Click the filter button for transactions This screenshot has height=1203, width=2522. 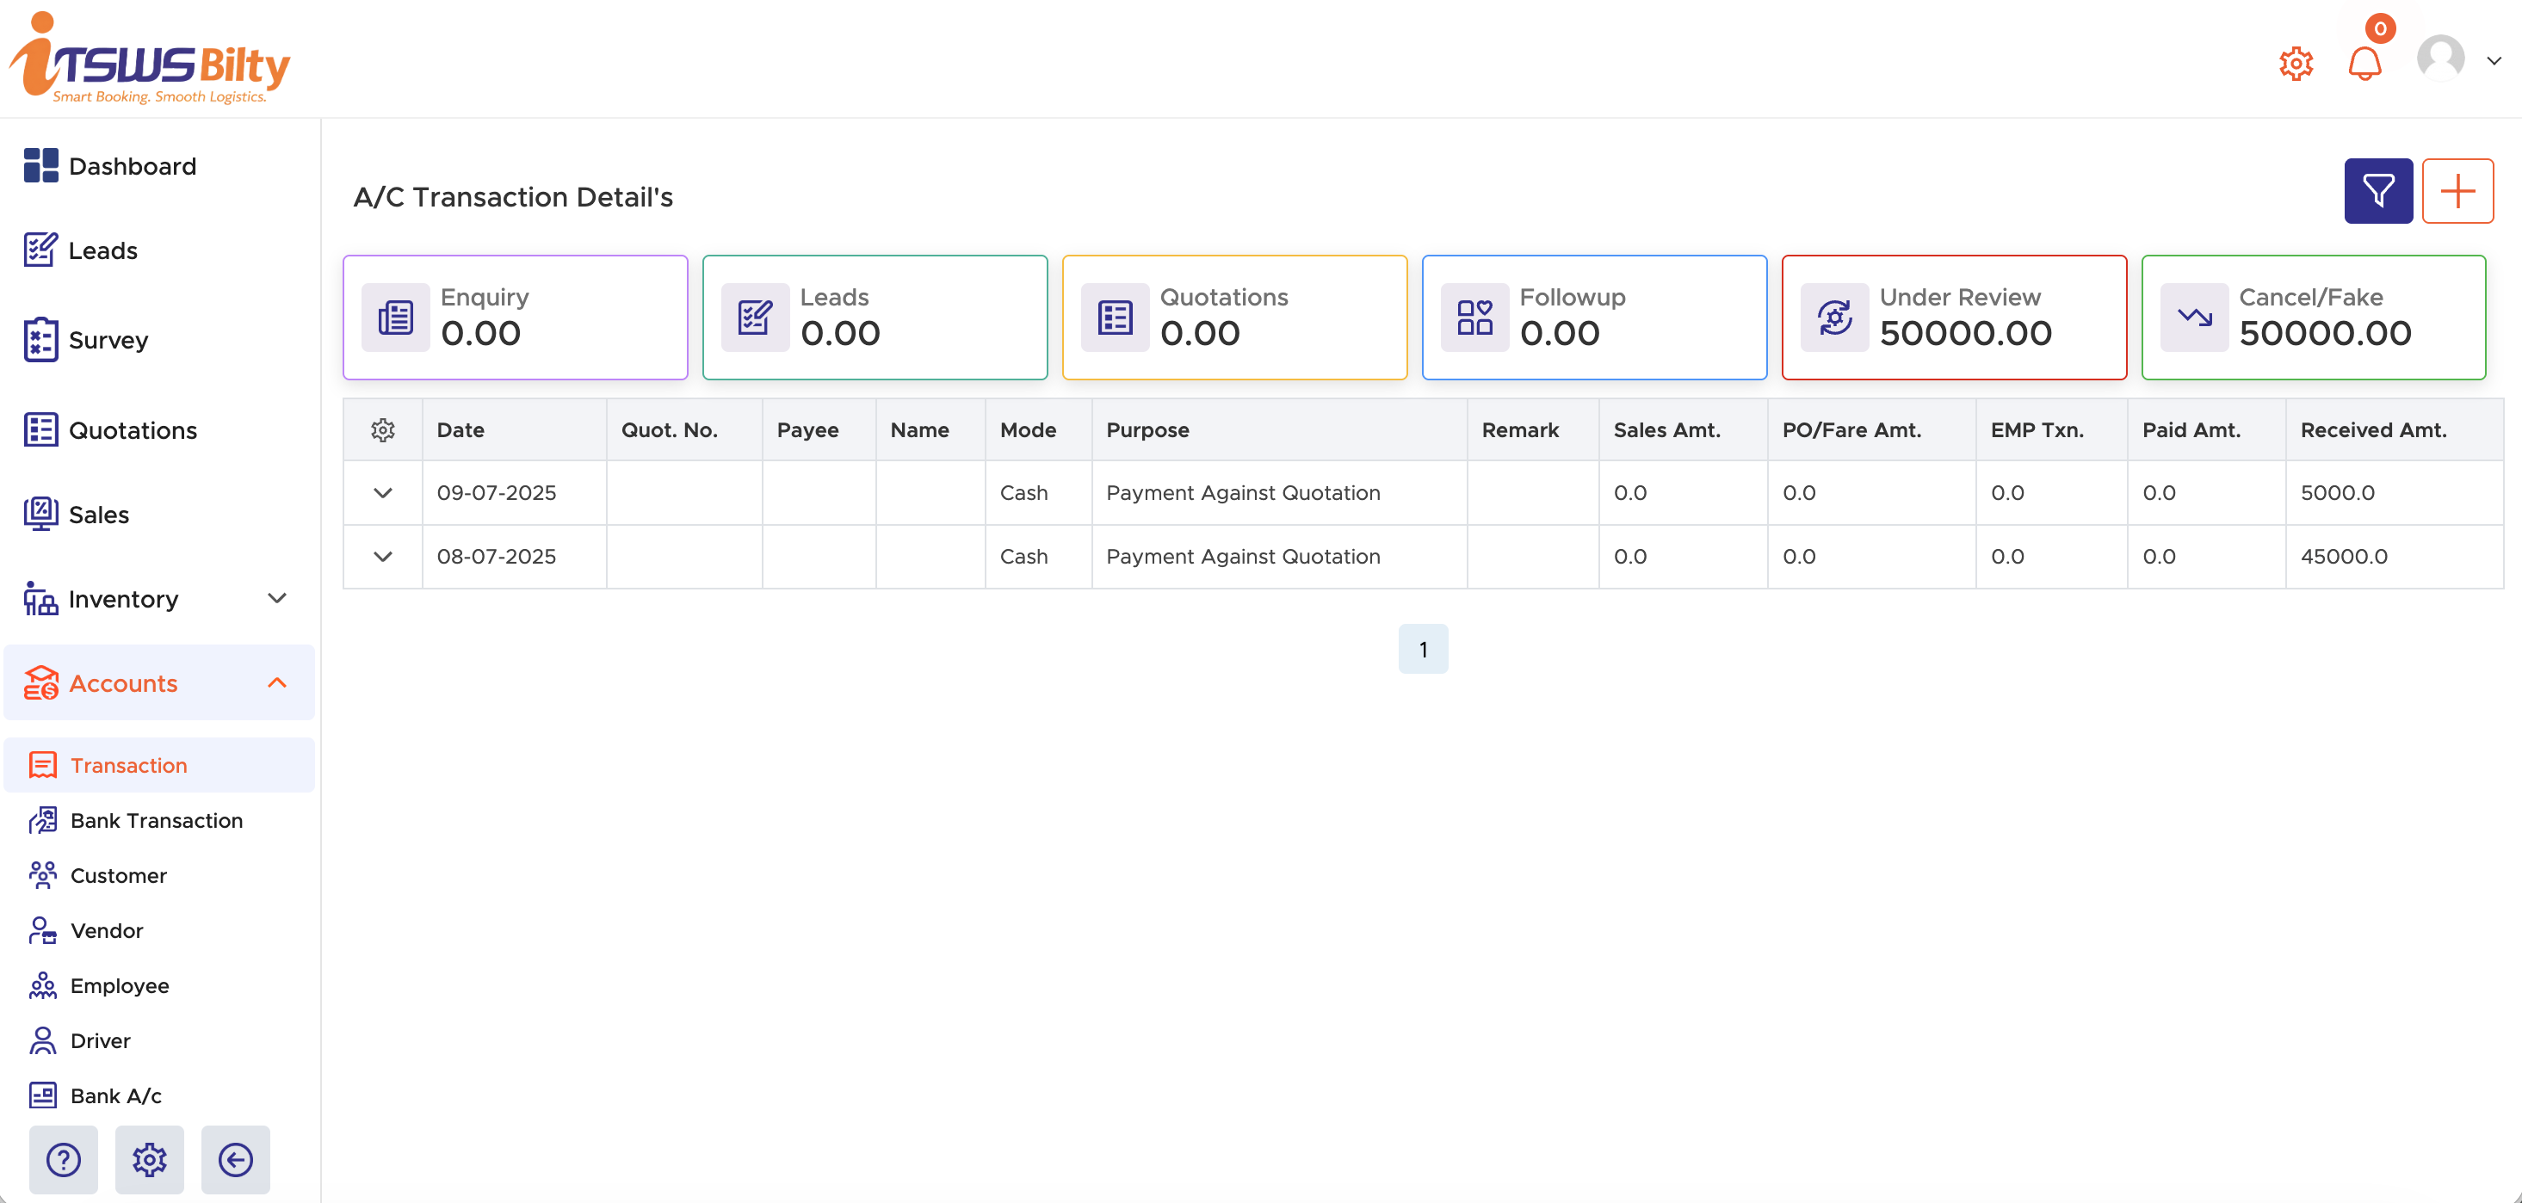click(2378, 190)
